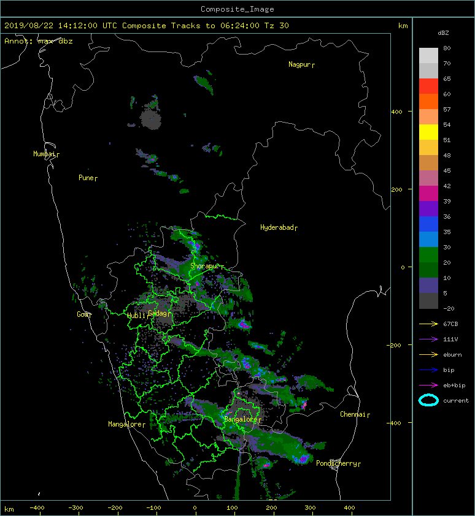This screenshot has height=516, width=475.
Task: Select the 60 dBZ orange swatch
Action: click(x=428, y=101)
